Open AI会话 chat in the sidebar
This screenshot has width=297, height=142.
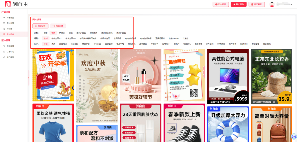(x=9, y=29)
